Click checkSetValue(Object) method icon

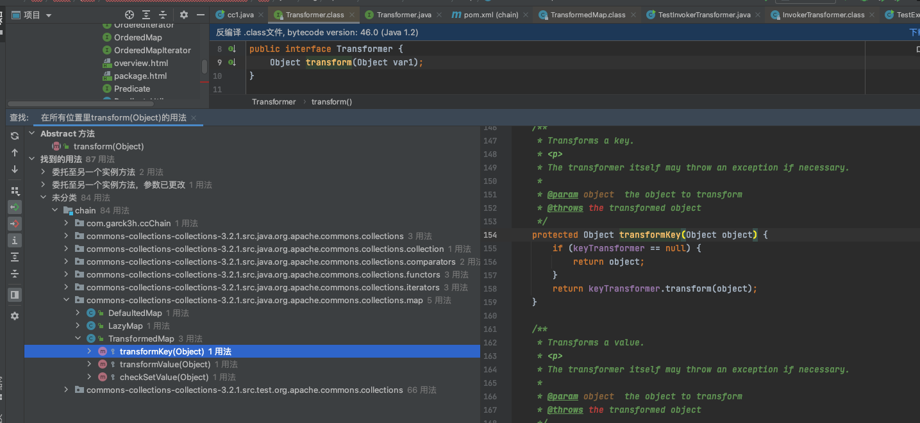tap(103, 377)
